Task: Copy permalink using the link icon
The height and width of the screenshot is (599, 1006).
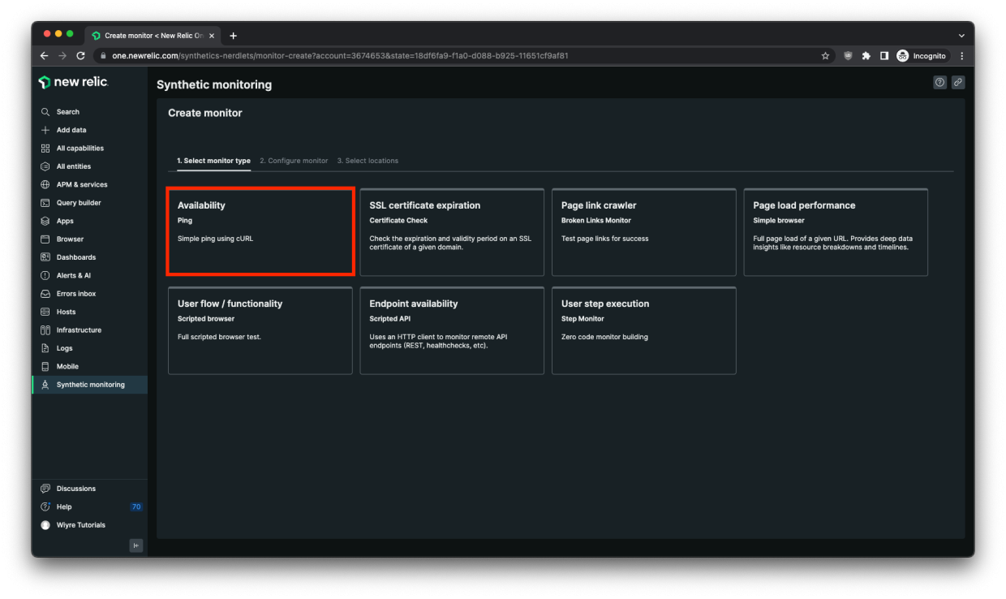Action: click(958, 83)
